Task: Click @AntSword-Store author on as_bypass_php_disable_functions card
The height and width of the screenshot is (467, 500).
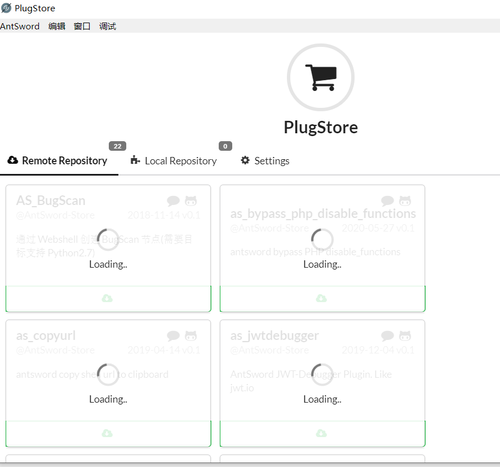Action: click(x=270, y=228)
